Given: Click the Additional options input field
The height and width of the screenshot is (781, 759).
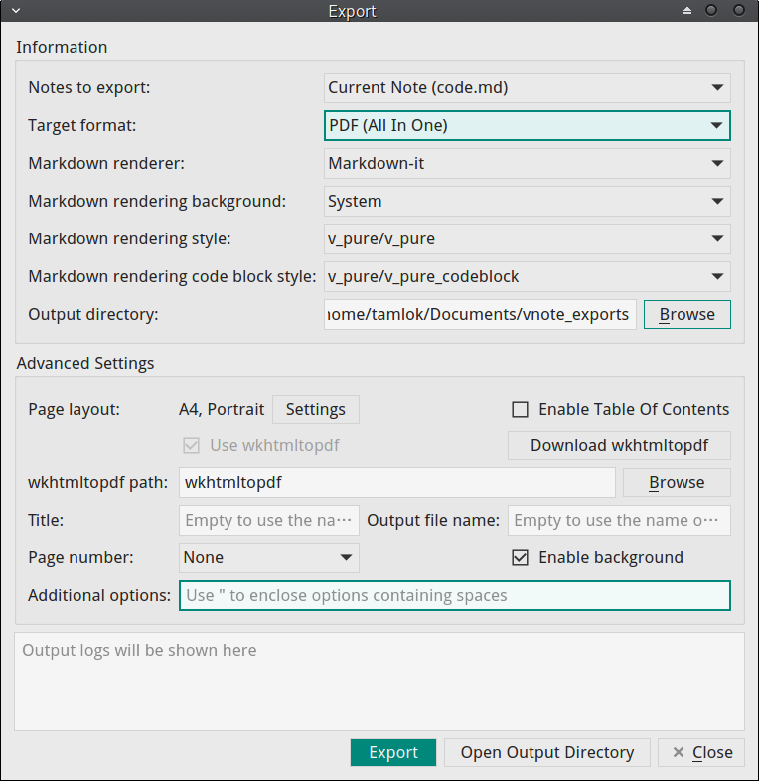Looking at the screenshot, I should 455,596.
